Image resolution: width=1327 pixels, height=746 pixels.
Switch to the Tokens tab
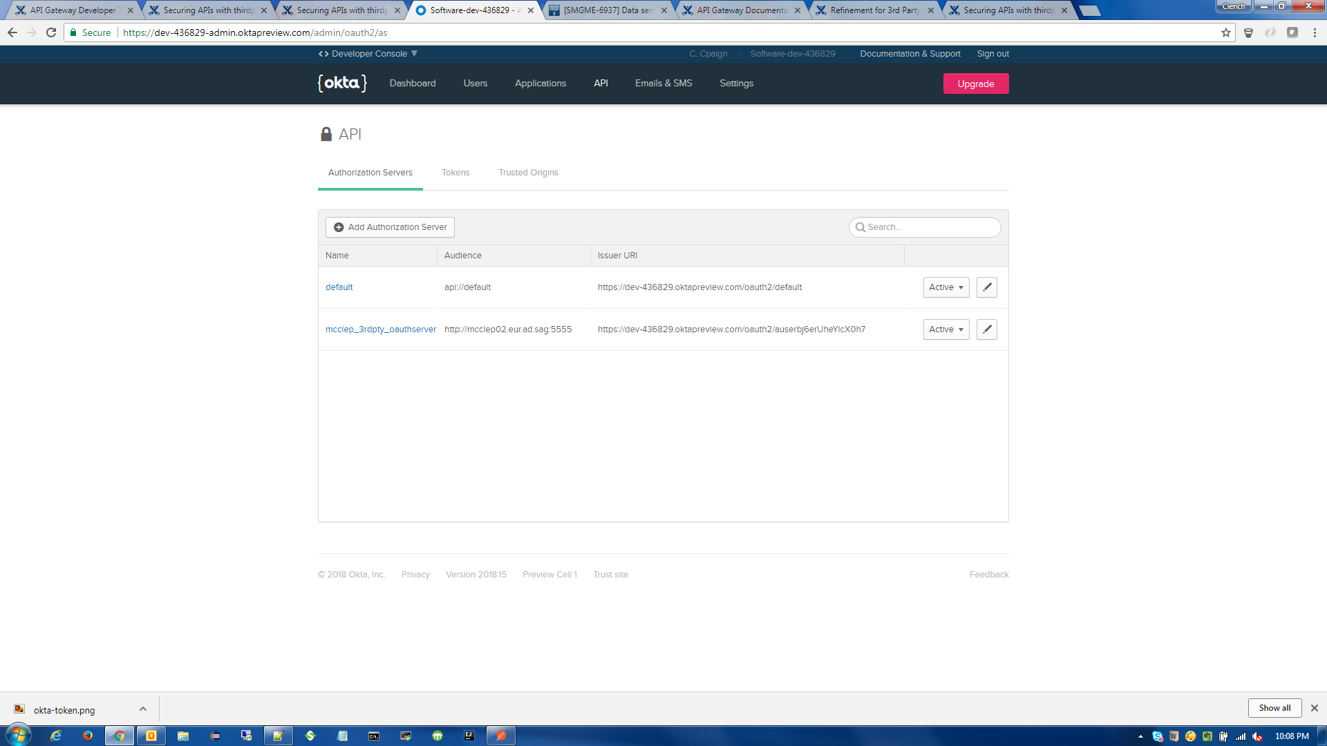pos(455,173)
